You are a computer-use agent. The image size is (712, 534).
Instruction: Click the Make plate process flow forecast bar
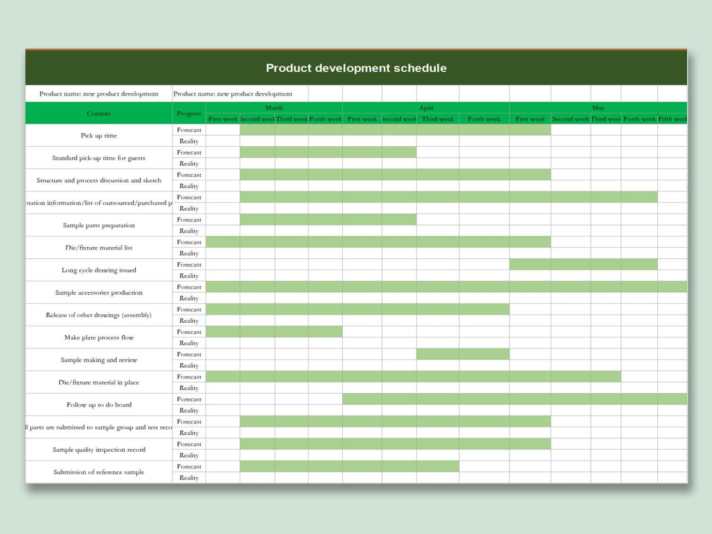pyautogui.click(x=274, y=332)
